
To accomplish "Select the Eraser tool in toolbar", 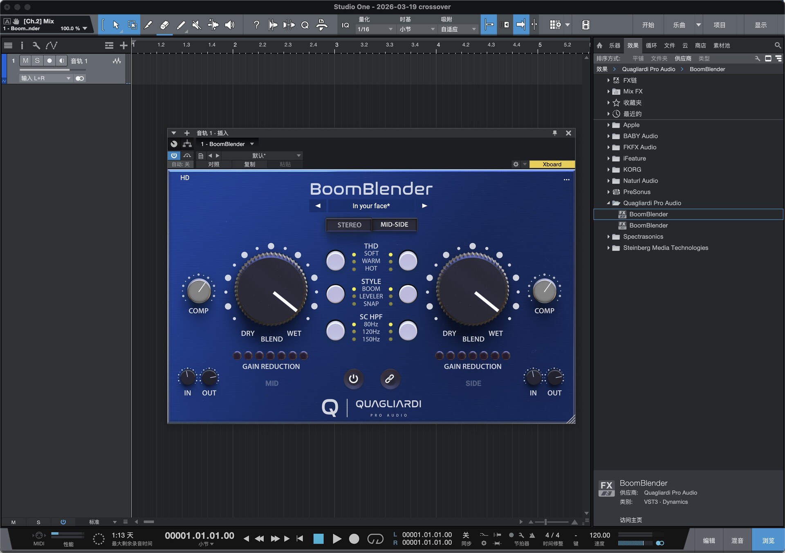I will point(164,25).
